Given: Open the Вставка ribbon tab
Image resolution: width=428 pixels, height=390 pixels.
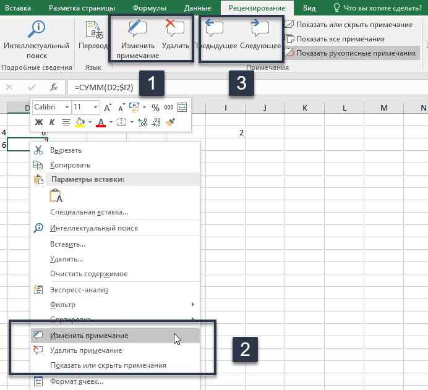Looking at the screenshot, I should (18, 8).
